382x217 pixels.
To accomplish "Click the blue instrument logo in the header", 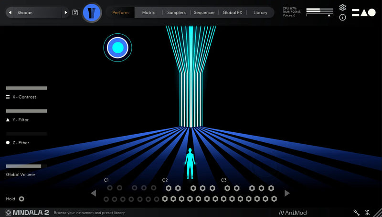I will [92, 12].
